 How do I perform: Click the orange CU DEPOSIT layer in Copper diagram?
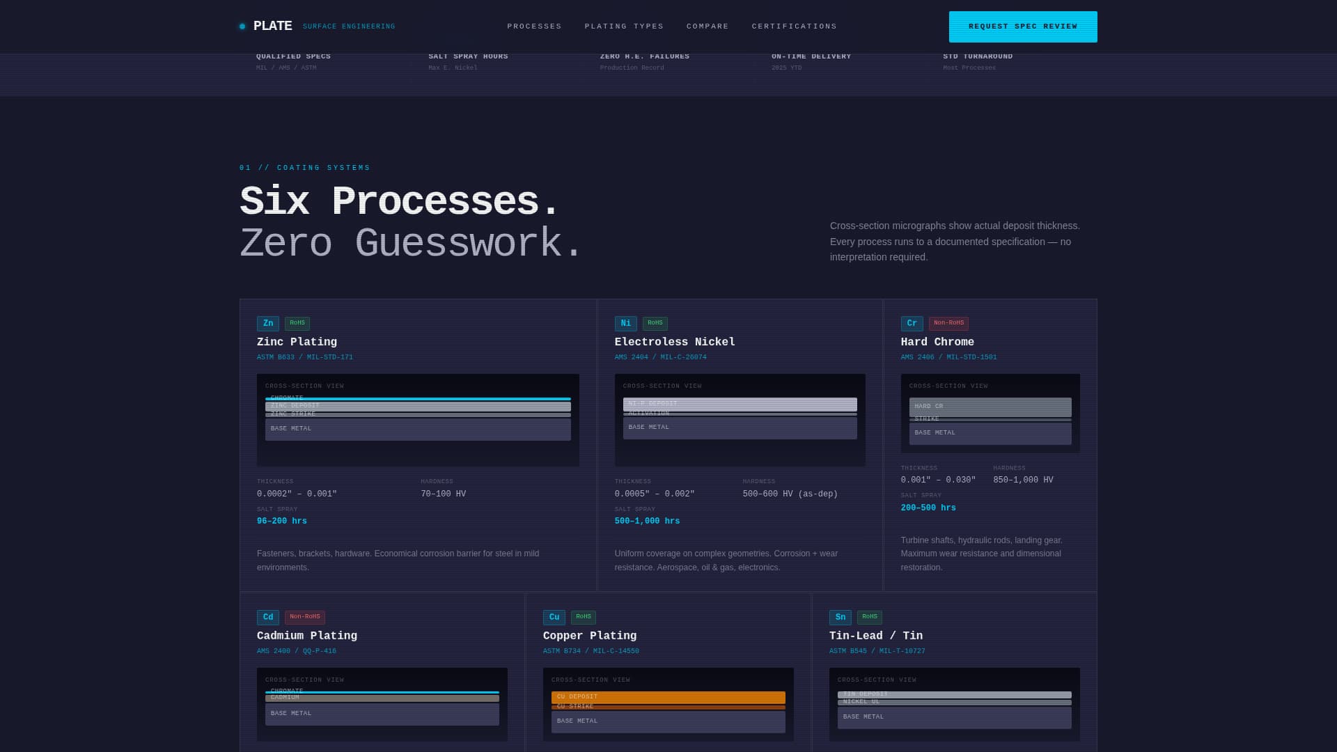(x=668, y=696)
